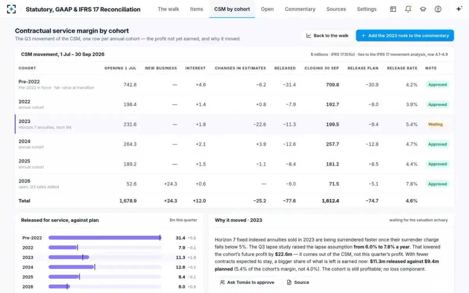
Task: Go to the Open tab
Action: (267, 9)
